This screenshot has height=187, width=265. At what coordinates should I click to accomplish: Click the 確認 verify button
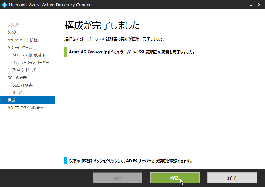(175, 178)
